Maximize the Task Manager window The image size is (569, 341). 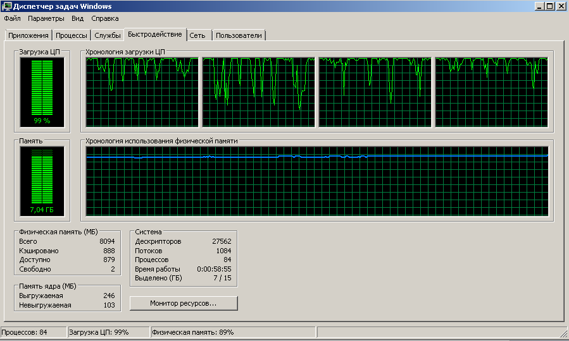[x=550, y=6]
